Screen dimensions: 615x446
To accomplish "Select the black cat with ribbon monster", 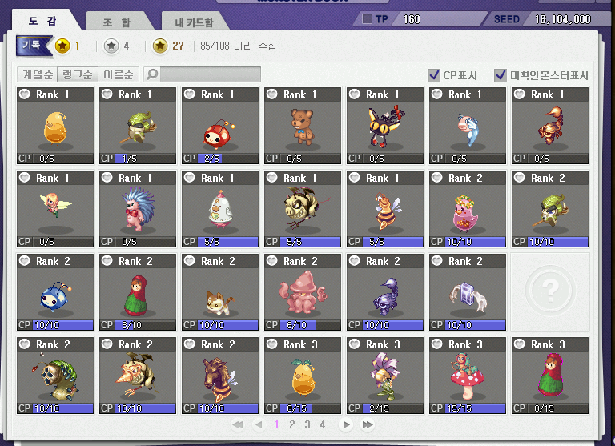I will (x=385, y=126).
